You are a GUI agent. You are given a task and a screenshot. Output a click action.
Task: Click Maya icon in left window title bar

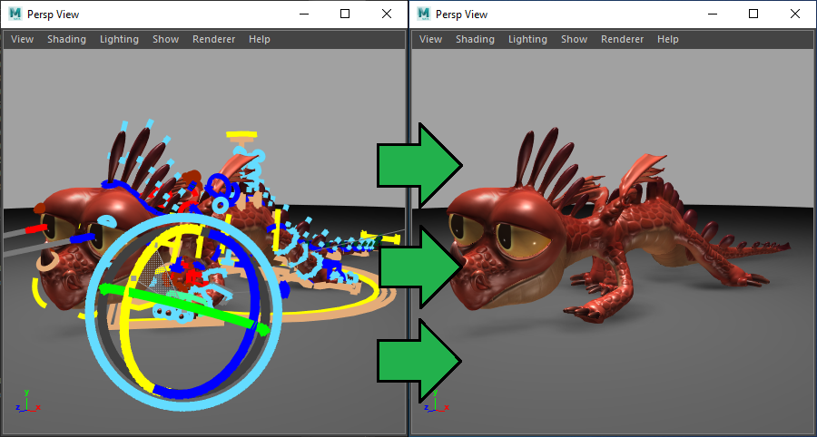point(15,14)
